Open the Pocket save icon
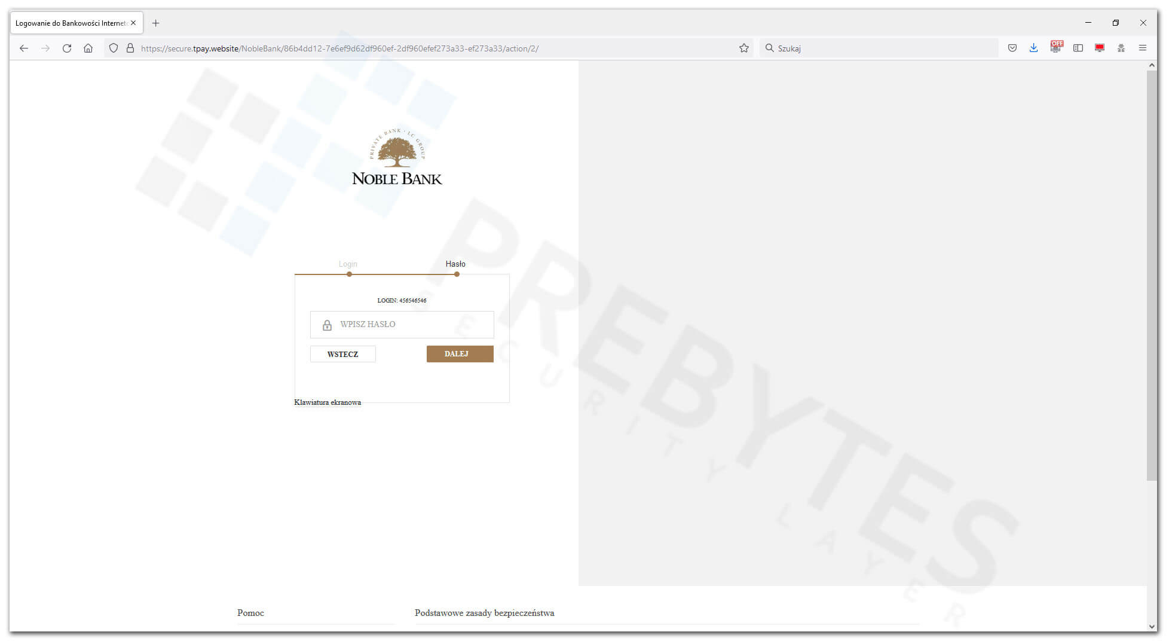Image resolution: width=1169 pixels, height=641 pixels. [x=1012, y=48]
